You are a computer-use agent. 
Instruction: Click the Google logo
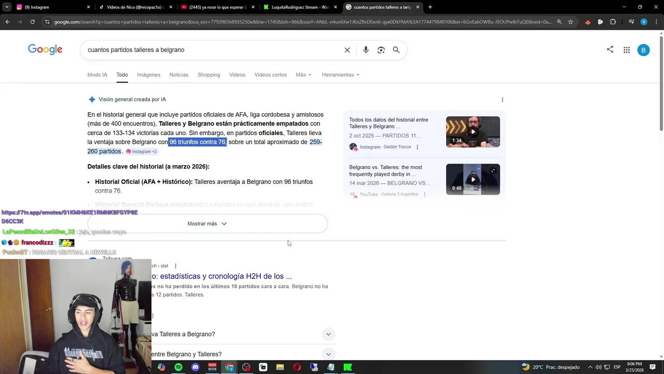[x=45, y=49]
